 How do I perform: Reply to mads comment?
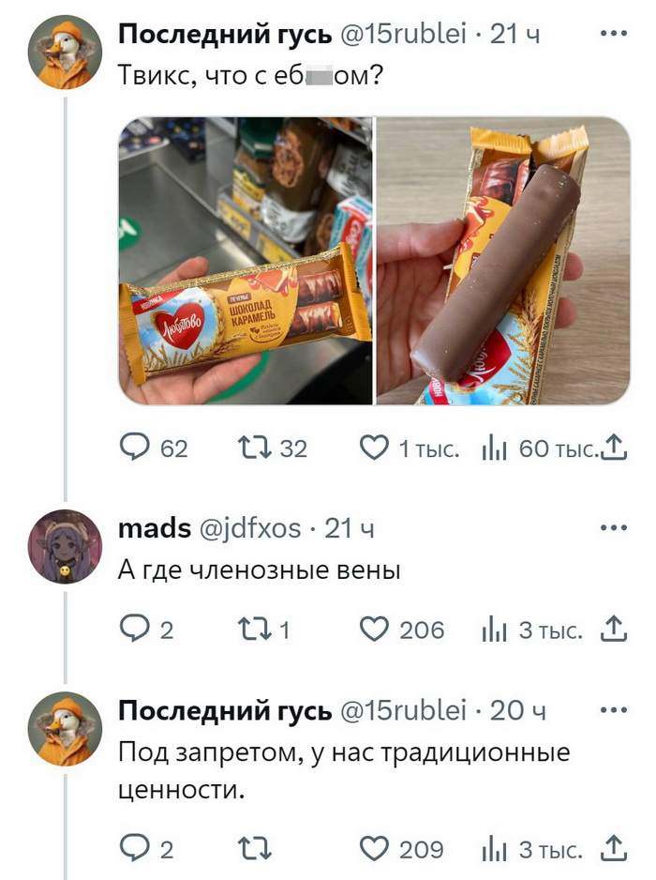tap(147, 630)
